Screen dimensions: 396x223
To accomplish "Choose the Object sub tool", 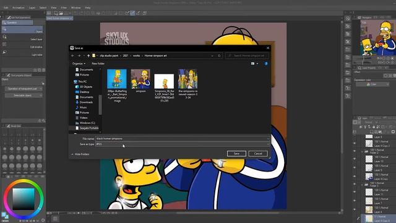I will click(x=22, y=30).
